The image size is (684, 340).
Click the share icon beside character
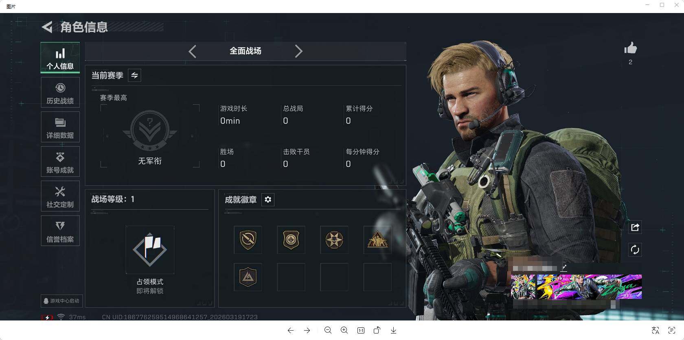coord(635,227)
